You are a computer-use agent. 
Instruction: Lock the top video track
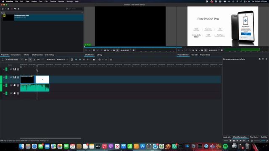pyautogui.click(x=18, y=69)
